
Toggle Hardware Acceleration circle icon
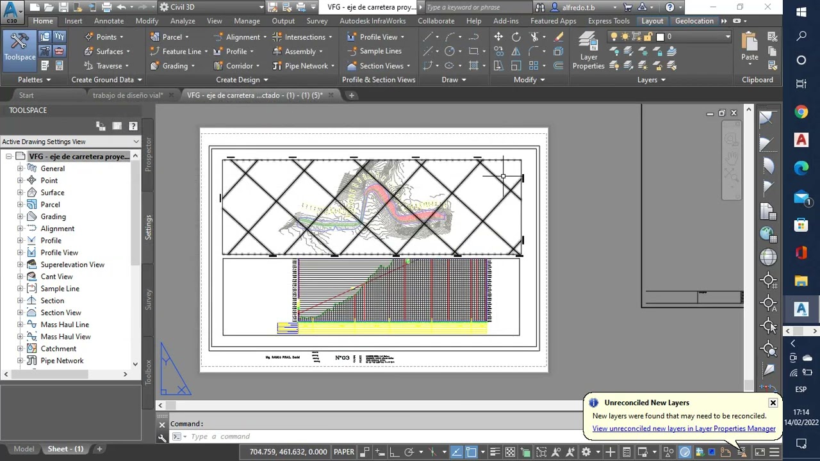(x=685, y=452)
